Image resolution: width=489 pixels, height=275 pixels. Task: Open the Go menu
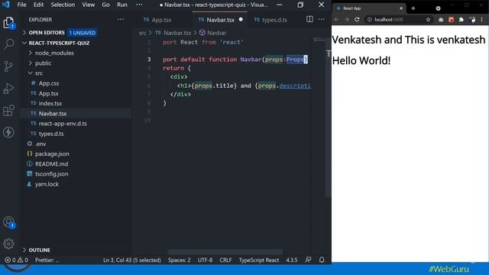tap(105, 5)
